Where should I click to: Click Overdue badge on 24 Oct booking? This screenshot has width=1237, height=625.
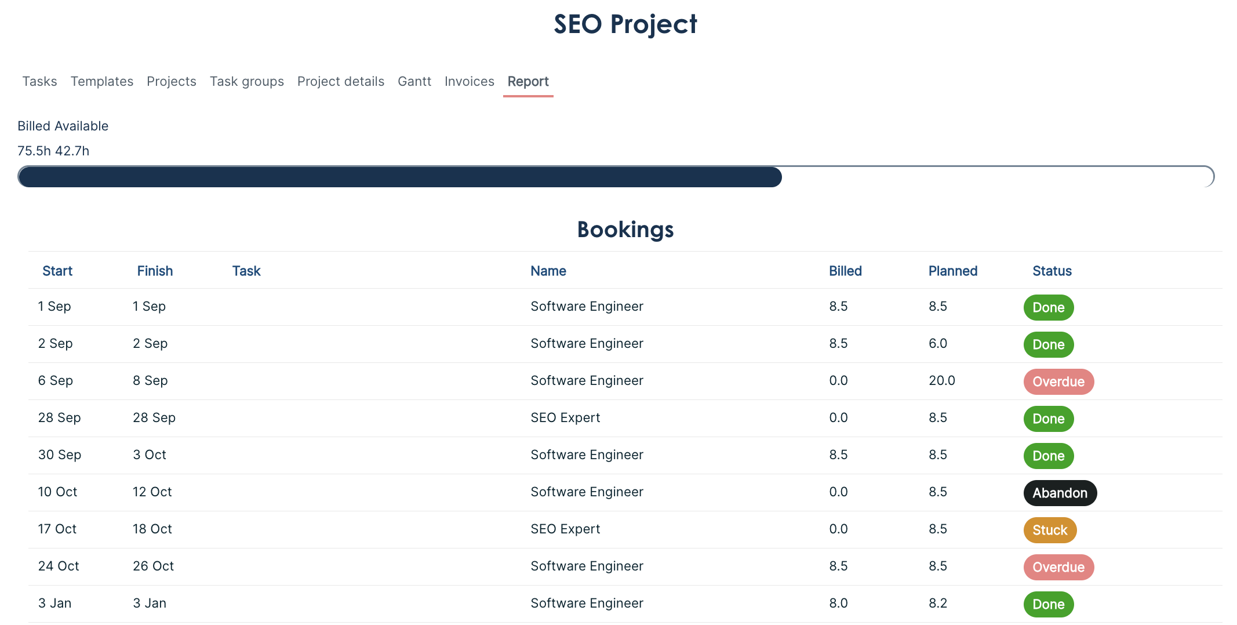click(x=1058, y=567)
